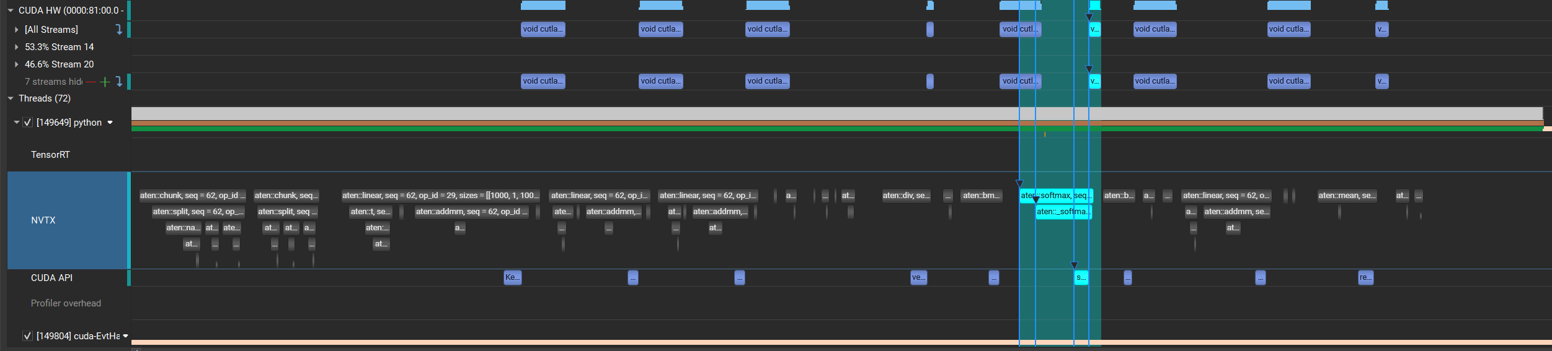Viewport: 1552px width, 351px height.
Task: Select the highlighted s... CUDA API call block
Action: point(1081,277)
